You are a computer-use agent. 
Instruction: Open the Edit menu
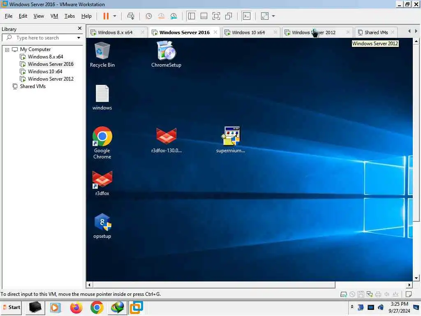[x=23, y=16]
